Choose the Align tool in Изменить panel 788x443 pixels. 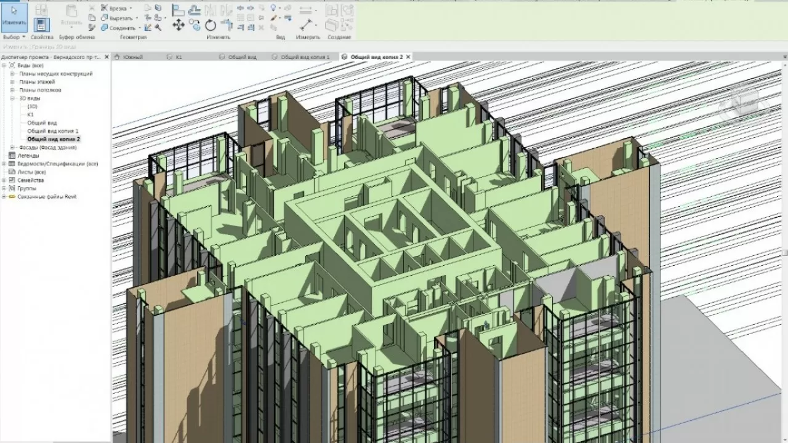click(x=178, y=9)
